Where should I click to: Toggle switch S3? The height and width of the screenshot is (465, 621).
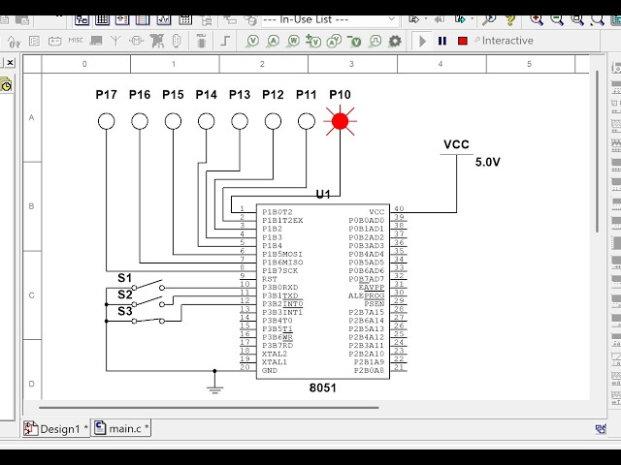(147, 321)
